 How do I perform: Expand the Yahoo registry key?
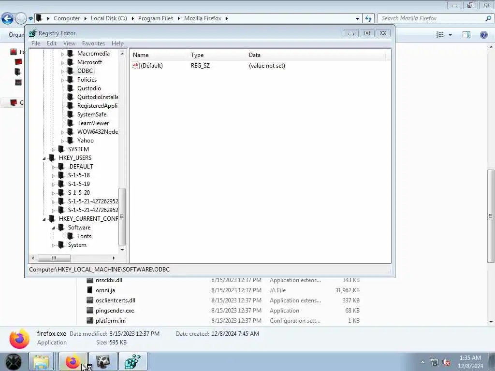[62, 141]
